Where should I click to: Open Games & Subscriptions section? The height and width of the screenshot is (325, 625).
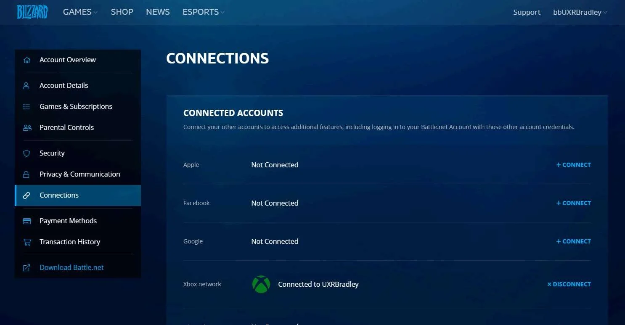78,106
